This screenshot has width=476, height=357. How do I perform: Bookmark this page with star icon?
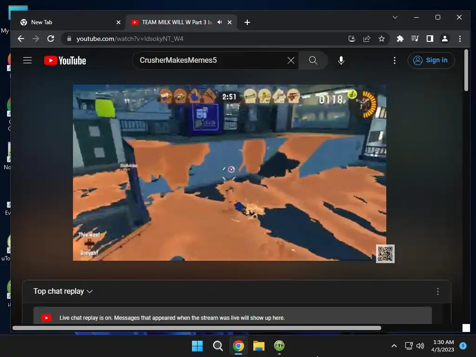[382, 39]
